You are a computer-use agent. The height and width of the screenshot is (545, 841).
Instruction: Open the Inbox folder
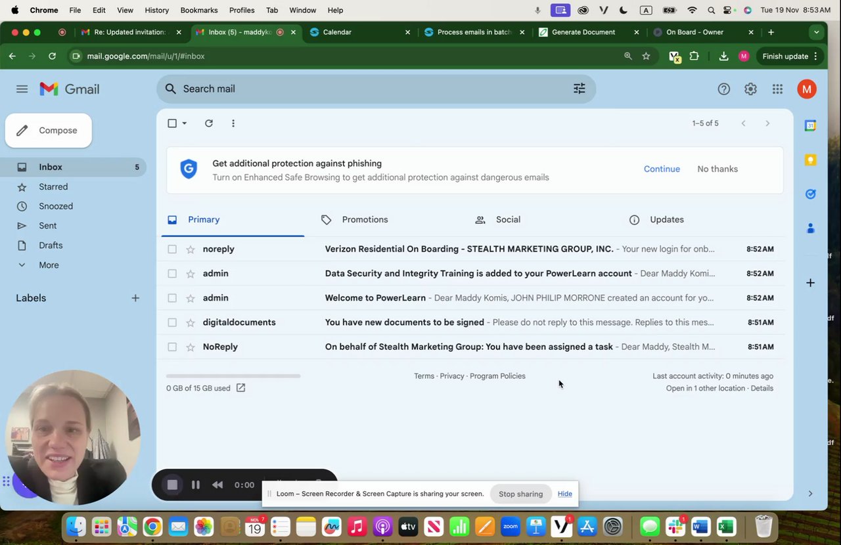(x=73, y=167)
